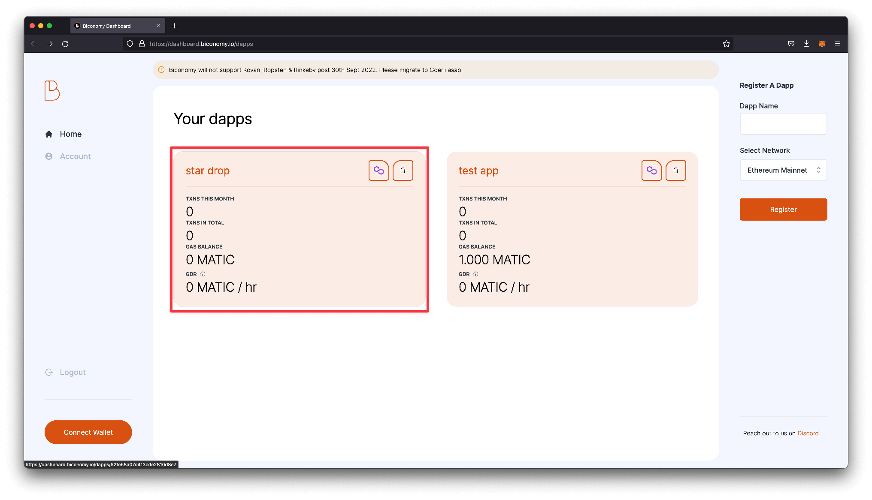The image size is (872, 500).
Task: Bookmark this page with the star icon
Action: 726,43
